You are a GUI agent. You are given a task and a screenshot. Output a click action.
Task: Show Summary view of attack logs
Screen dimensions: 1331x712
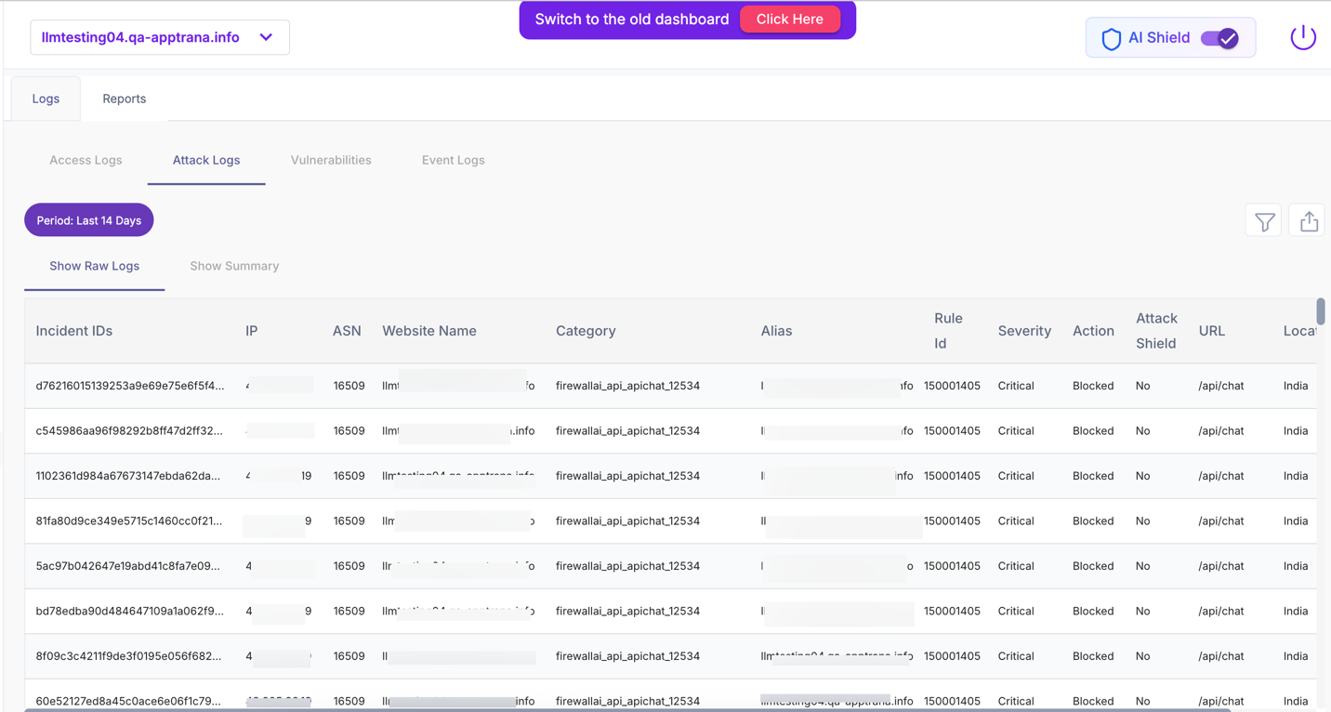pos(234,266)
